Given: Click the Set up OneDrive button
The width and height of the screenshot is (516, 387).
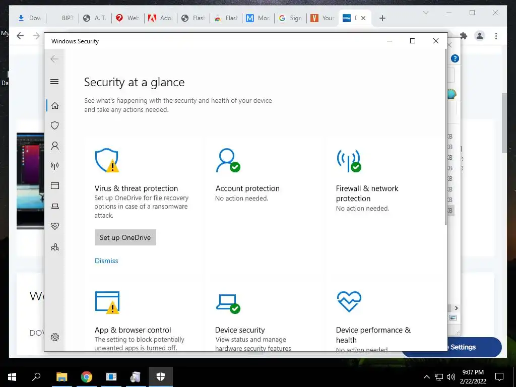Looking at the screenshot, I should pos(125,237).
